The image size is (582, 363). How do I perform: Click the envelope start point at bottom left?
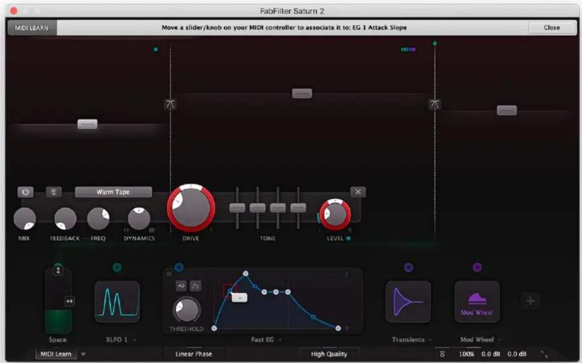click(x=214, y=328)
